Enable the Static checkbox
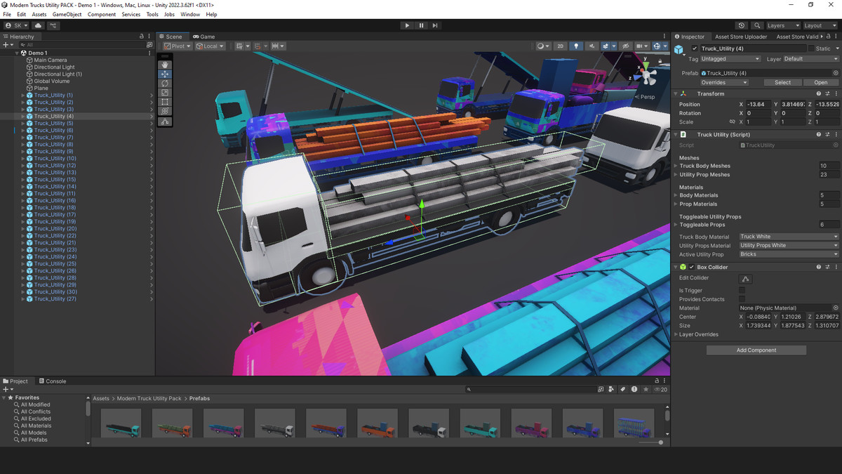This screenshot has height=474, width=842. click(x=811, y=48)
